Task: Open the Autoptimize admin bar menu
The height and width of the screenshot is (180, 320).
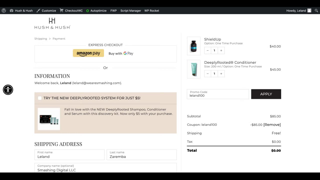Action: tap(96, 10)
